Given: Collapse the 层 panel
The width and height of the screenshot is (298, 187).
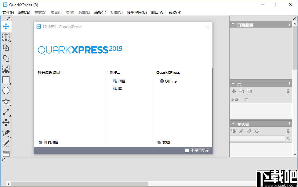Looking at the screenshot, I should click(x=233, y=83).
